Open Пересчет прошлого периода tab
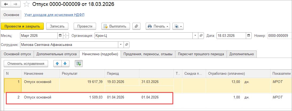Screen dimensions: 292x111 point(201,54)
